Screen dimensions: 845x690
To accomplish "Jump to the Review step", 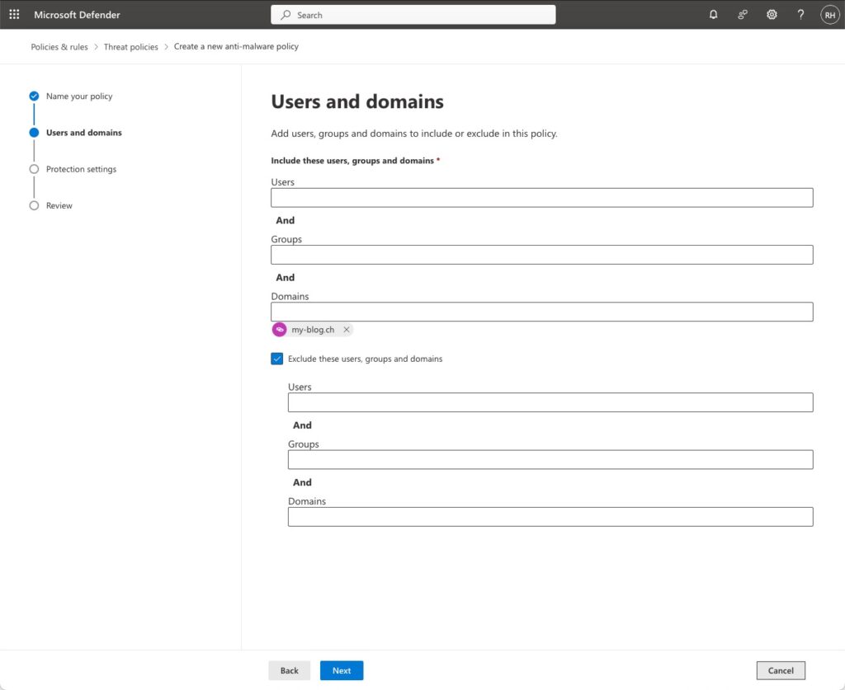I will [59, 205].
